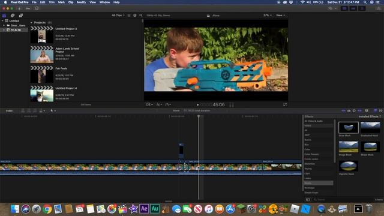Click the browser panel vertical scrollbar
Image resolution: width=384 pixels, height=216 pixels.
[x=143, y=21]
